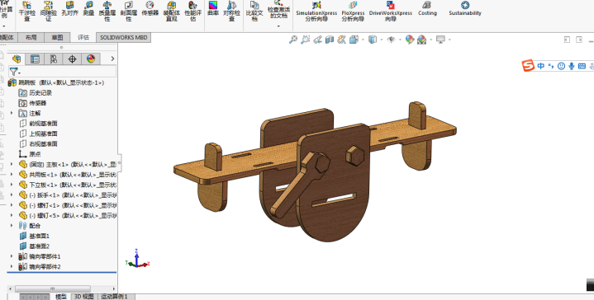Show the DisplayManager color ball tab
594x300 pixels.
(91, 59)
